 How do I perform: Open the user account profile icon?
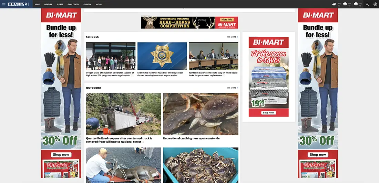[375, 4]
